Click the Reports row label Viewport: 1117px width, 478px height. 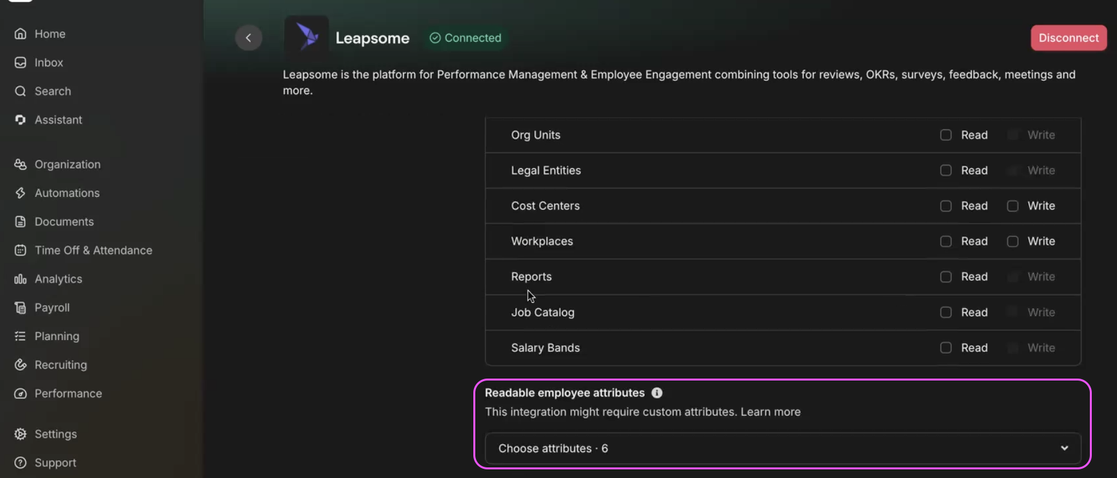[531, 276]
